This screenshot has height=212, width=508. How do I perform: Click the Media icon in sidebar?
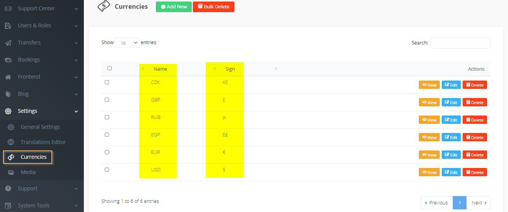(11, 172)
